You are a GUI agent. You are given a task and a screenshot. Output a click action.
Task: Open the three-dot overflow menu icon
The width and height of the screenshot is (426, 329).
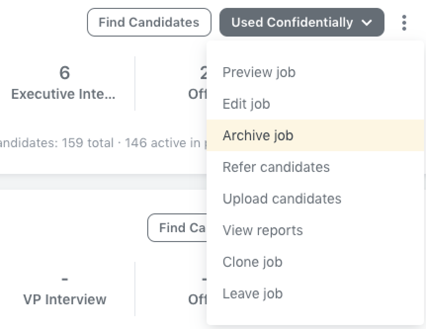404,22
